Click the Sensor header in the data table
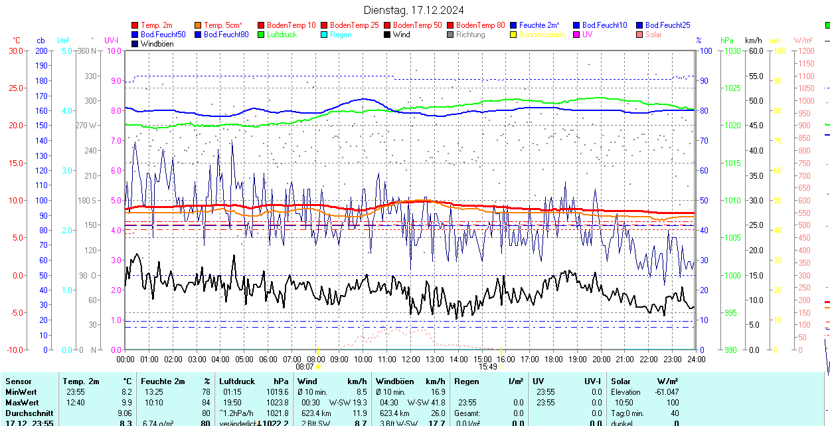 19,381
